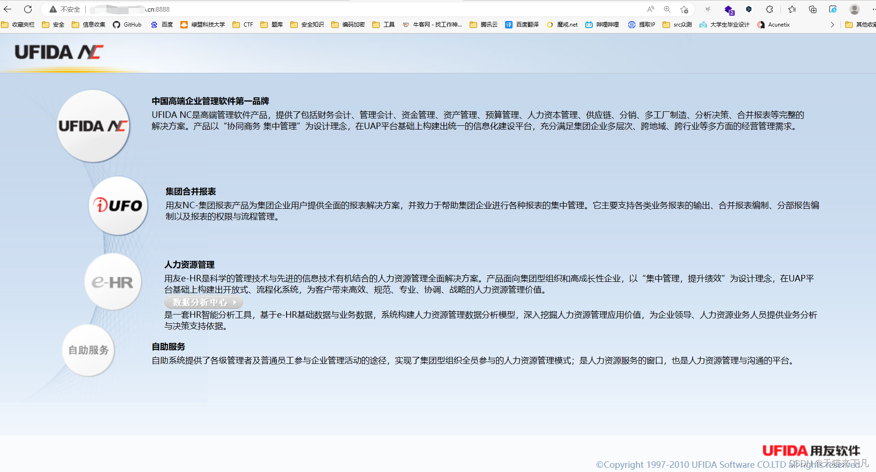Screen dimensions: 876x472
Task: Open the 工具 bookmark folder
Action: coord(383,25)
